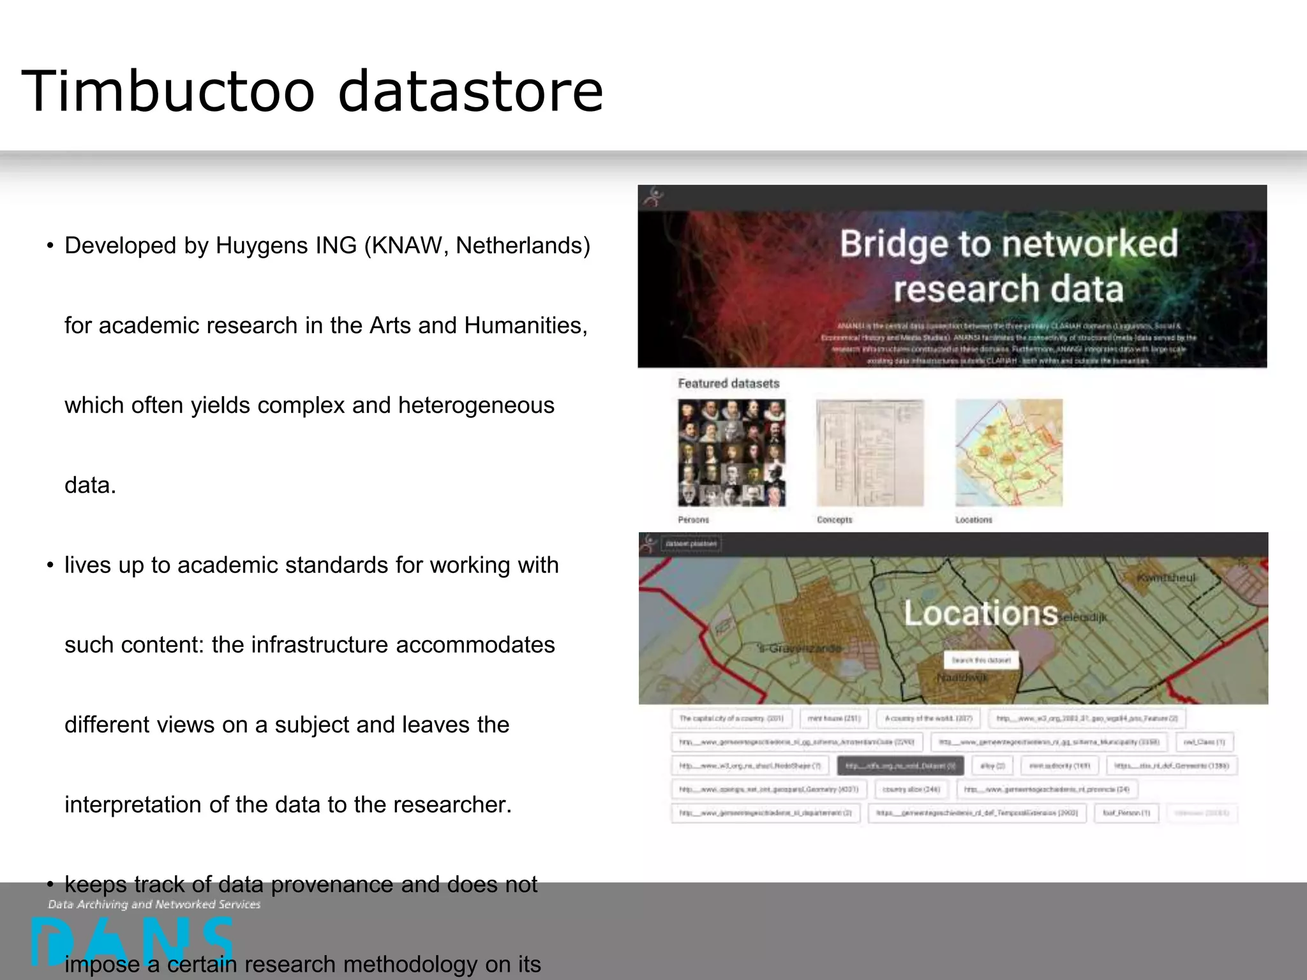Select the AmsterdamCode collection tag
The image size is (1307, 980).
(796, 742)
